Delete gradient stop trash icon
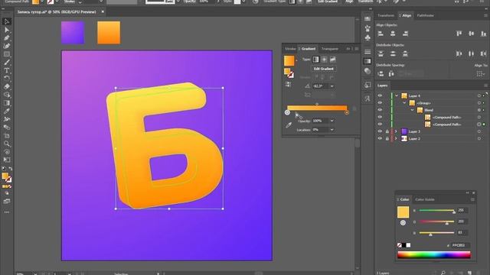This screenshot has width=490, height=275. pos(354,108)
